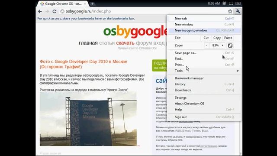Select Sign out from menu
Viewport: 277px width, 156px height.
click(204, 117)
